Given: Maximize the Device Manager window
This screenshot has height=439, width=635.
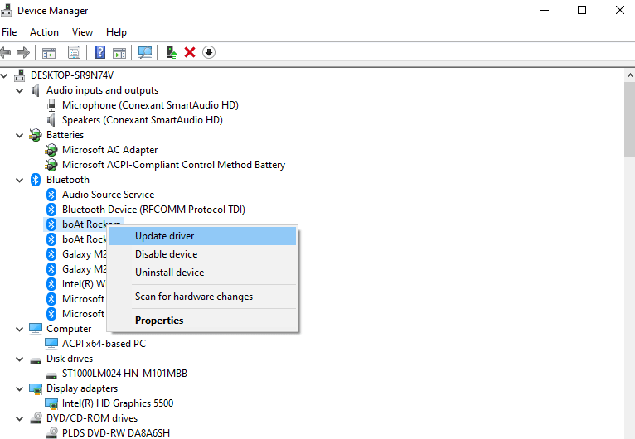Looking at the screenshot, I should 582,10.
